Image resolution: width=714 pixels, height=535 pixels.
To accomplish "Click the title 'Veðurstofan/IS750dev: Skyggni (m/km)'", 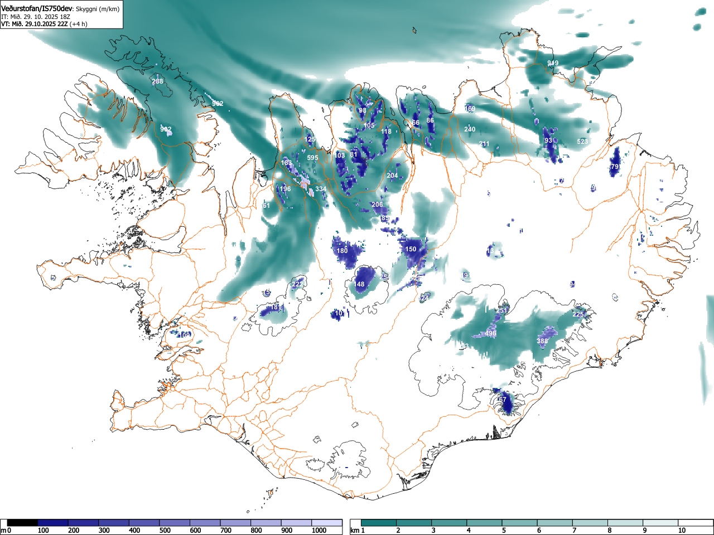I will 60,9.
